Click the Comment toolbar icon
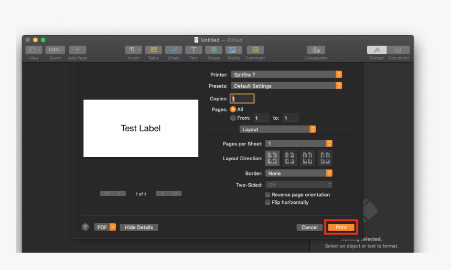 [255, 50]
